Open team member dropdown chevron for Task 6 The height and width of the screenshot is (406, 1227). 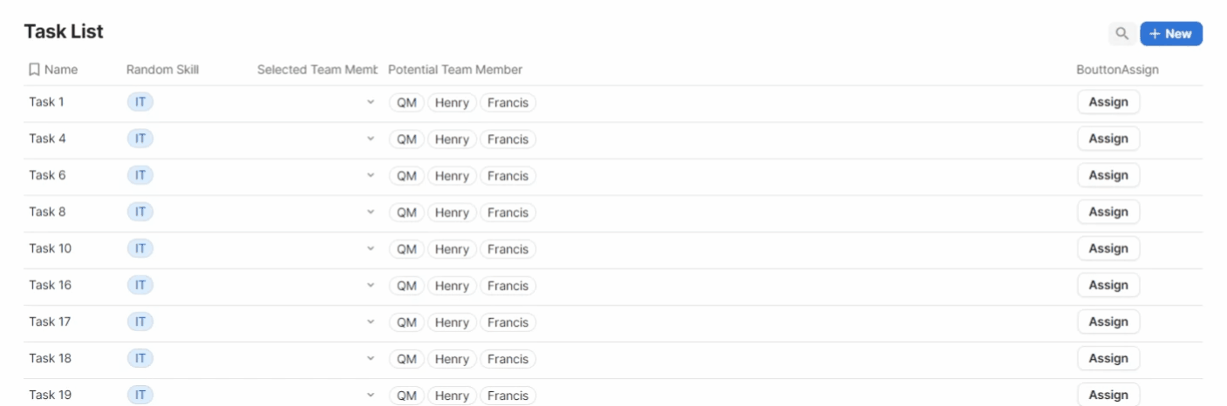coord(371,175)
